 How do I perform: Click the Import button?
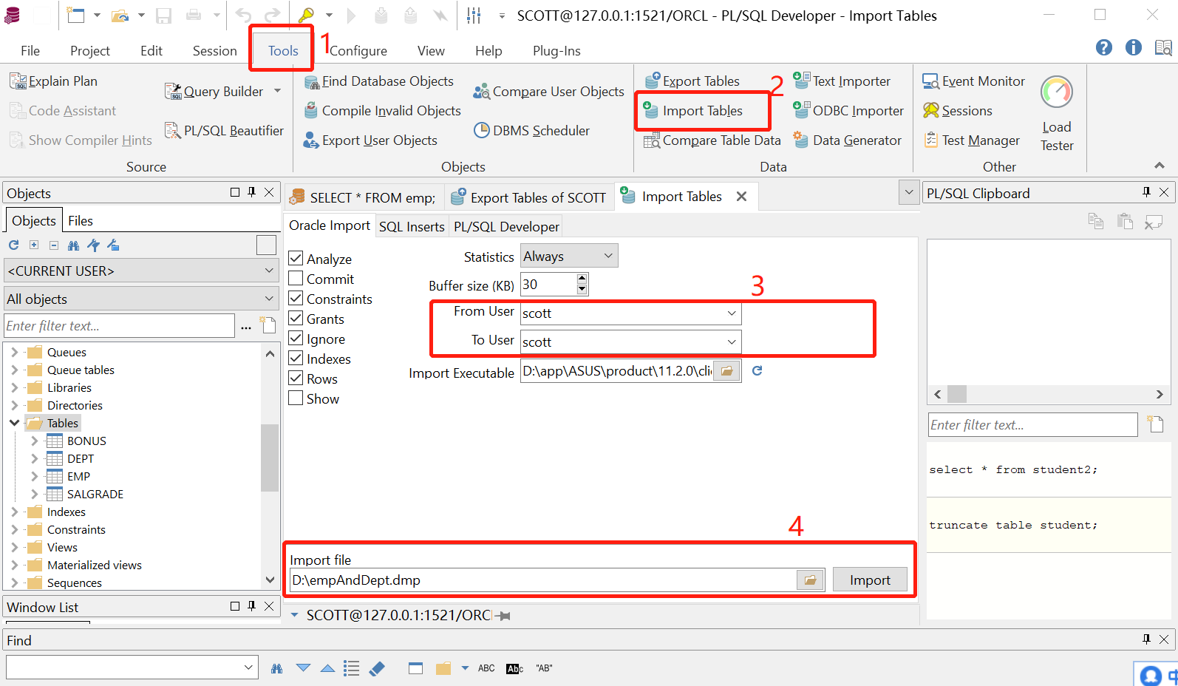click(870, 580)
